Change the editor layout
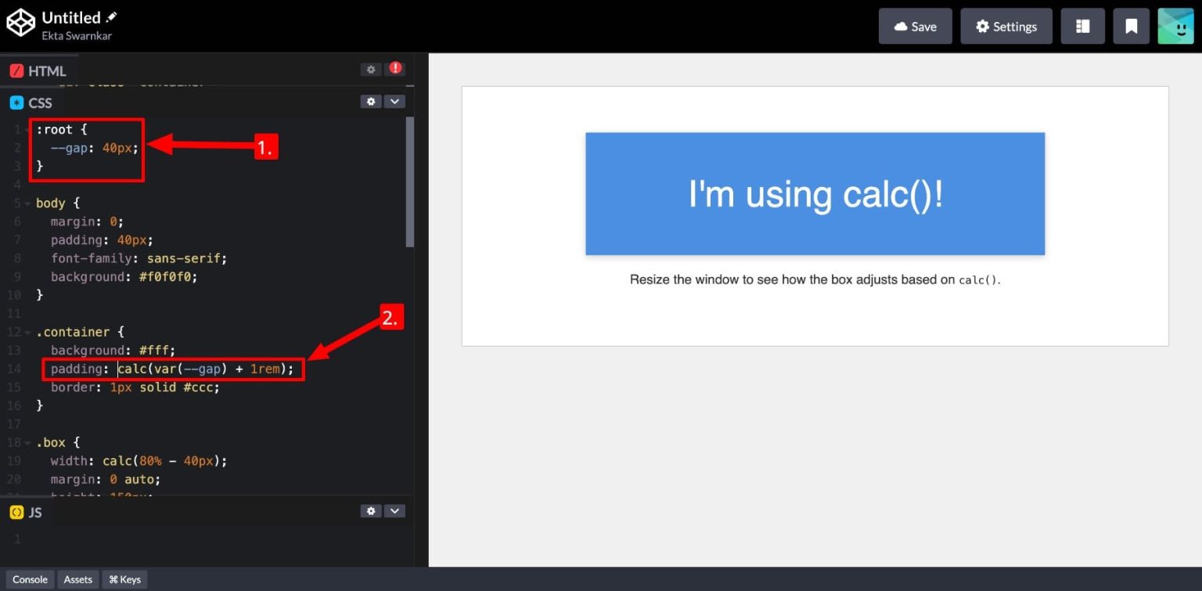The image size is (1202, 591). 1082,26
